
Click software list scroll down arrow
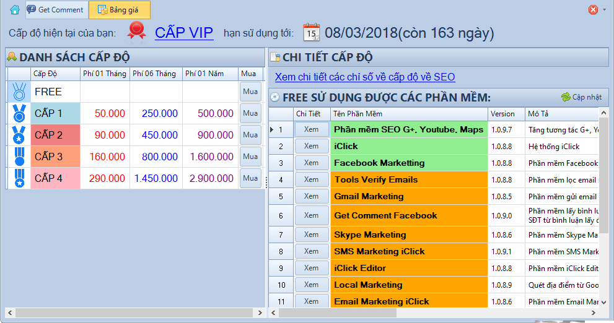(603, 303)
